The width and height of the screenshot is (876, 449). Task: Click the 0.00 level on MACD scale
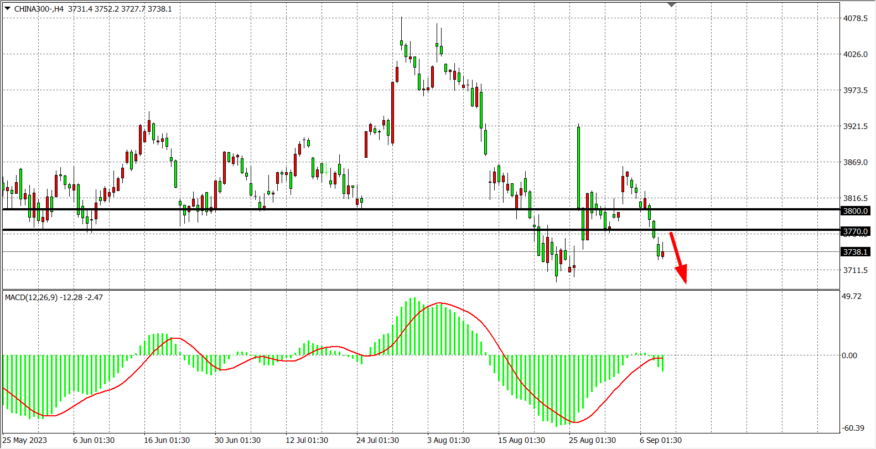pos(849,355)
